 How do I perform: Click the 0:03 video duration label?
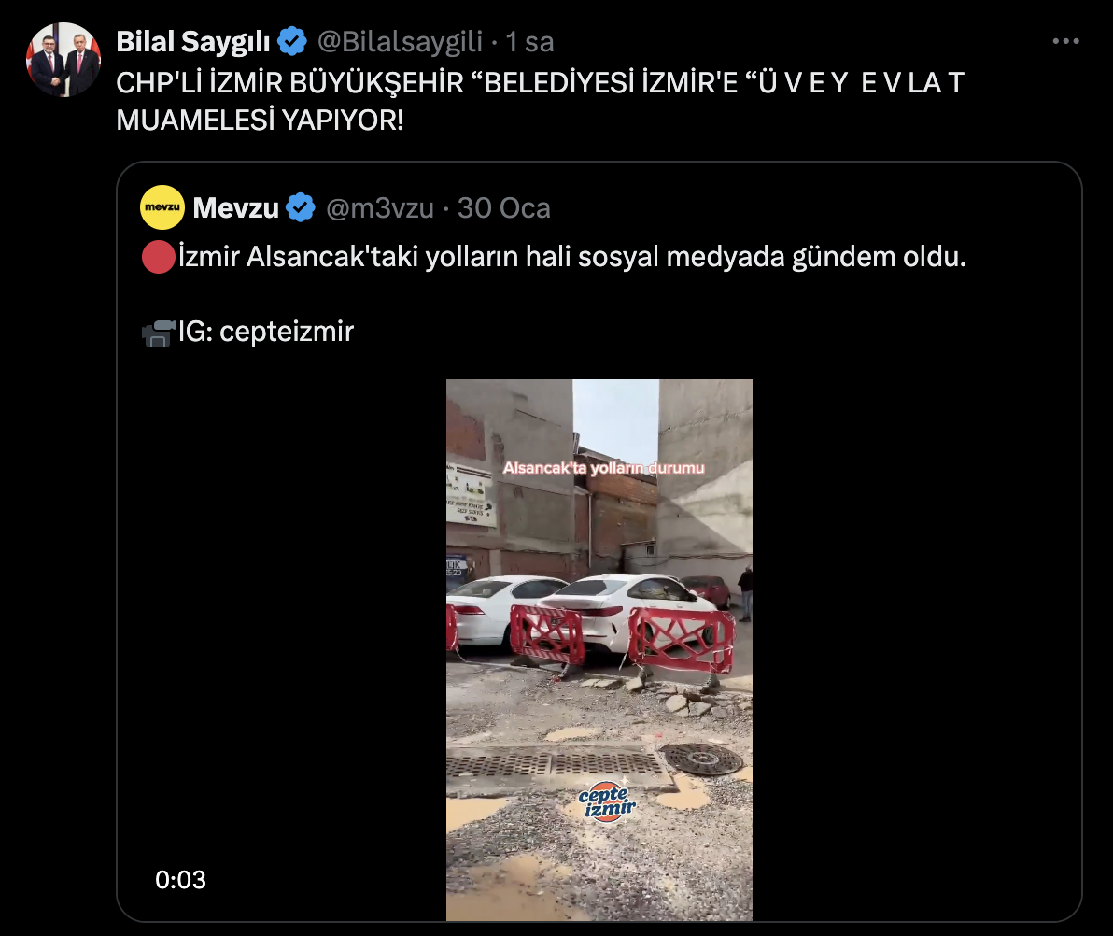[x=180, y=879]
